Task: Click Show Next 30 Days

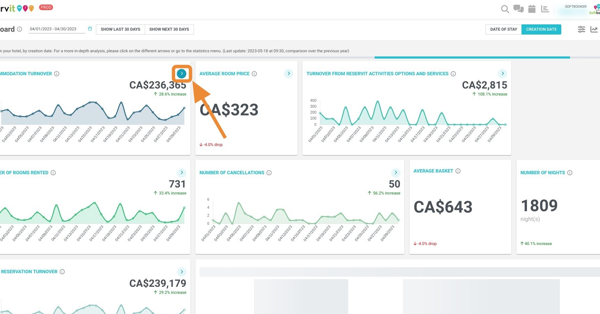Action: click(169, 29)
